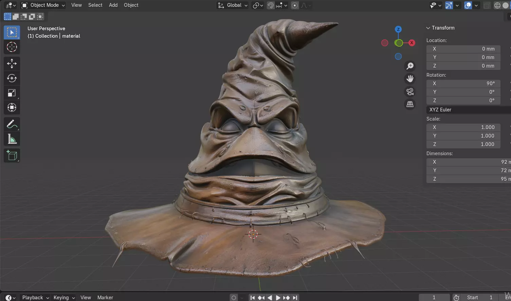Open the Object menu
The image size is (511, 301).
(131, 5)
